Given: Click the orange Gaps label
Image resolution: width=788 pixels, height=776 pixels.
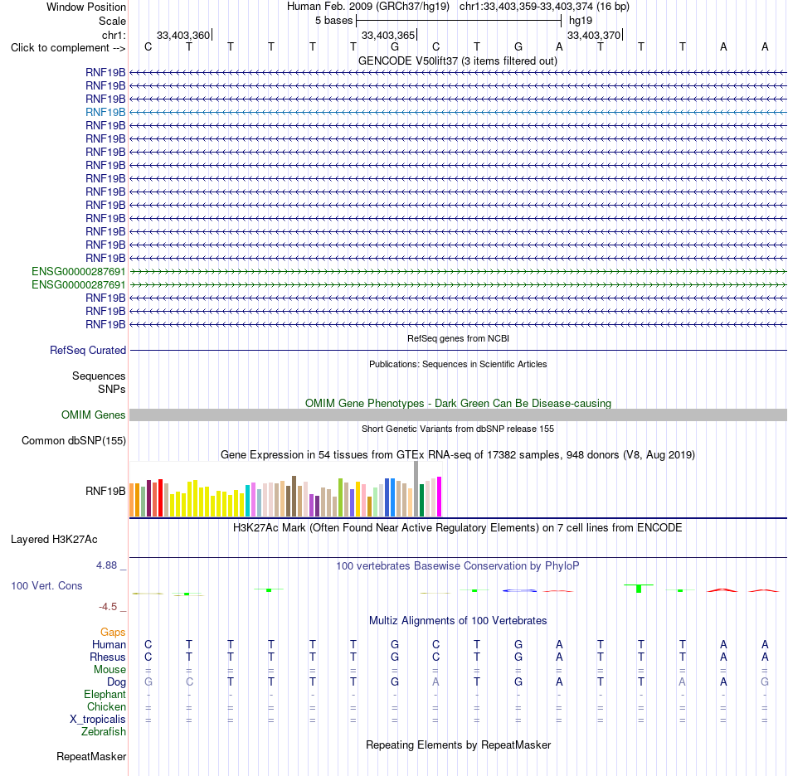Looking at the screenshot, I should click(x=113, y=632).
